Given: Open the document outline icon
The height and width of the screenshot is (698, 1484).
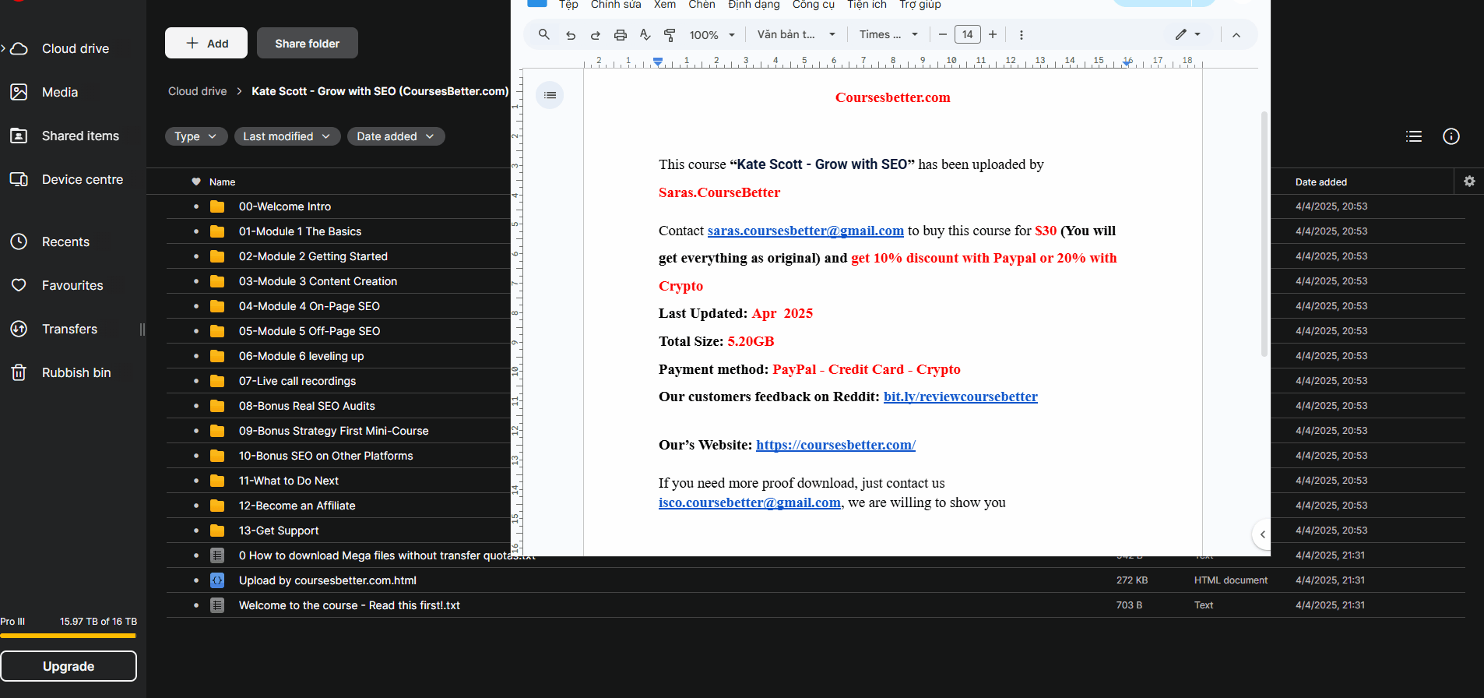Looking at the screenshot, I should (x=550, y=95).
